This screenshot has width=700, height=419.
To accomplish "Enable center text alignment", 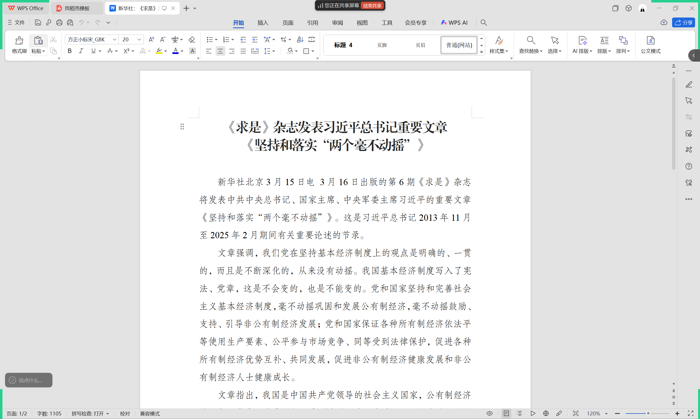I will tap(220, 51).
